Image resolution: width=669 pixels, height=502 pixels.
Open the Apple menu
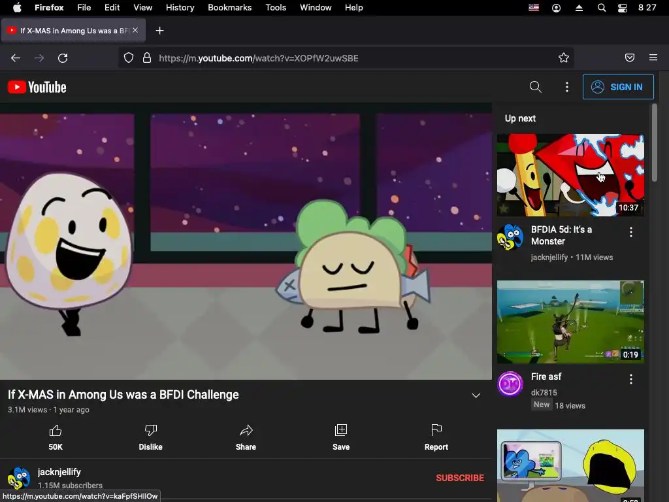(17, 7)
